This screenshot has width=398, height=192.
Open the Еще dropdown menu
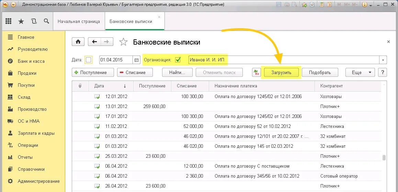coord(360,72)
